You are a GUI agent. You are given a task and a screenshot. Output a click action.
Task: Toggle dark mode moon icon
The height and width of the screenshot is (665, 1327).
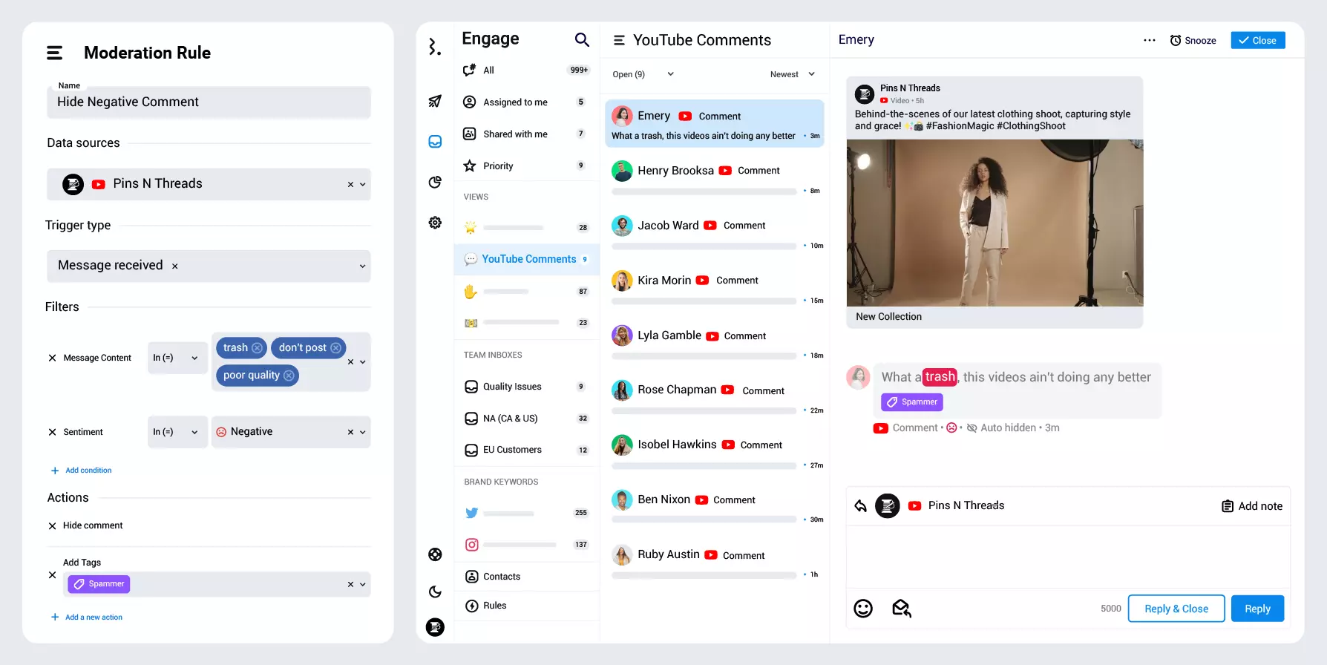(x=435, y=592)
